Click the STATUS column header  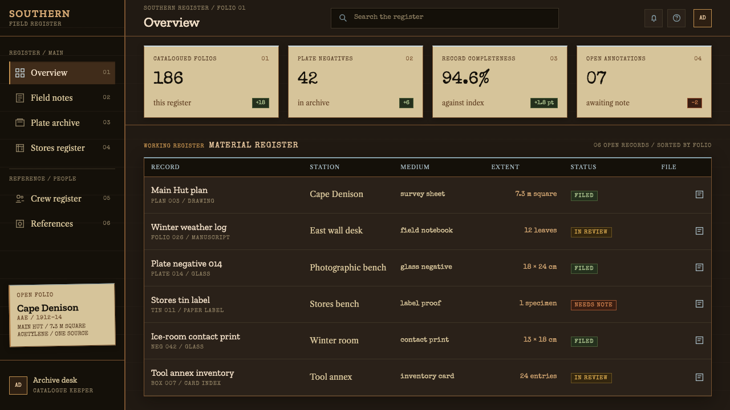583,167
